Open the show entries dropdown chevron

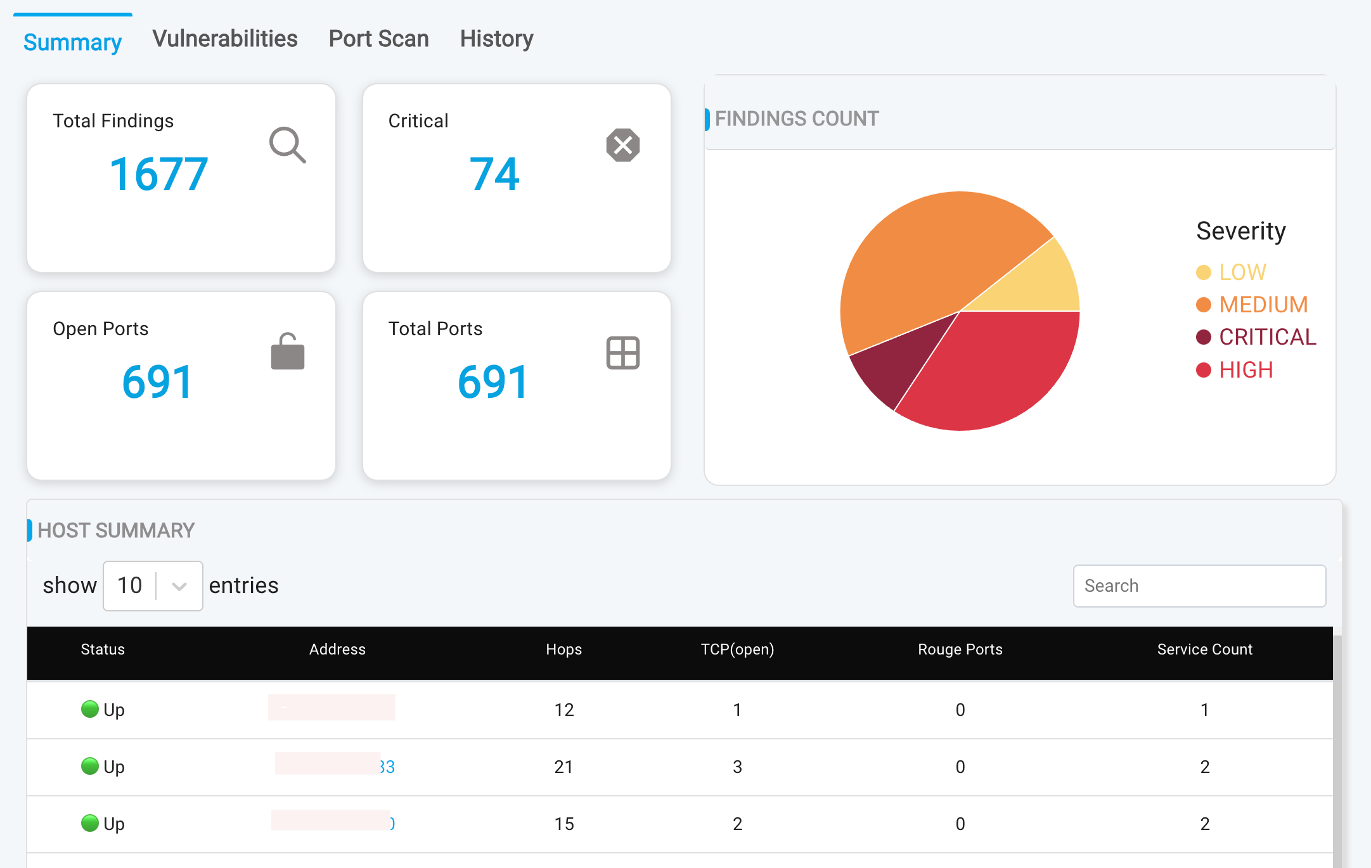pos(179,586)
